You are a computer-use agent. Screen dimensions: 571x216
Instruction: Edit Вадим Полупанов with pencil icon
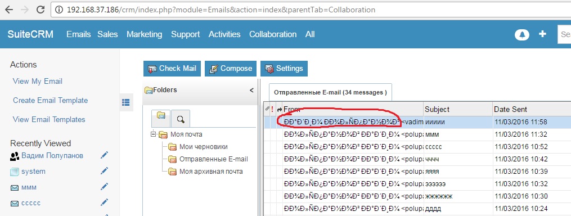tap(104, 156)
